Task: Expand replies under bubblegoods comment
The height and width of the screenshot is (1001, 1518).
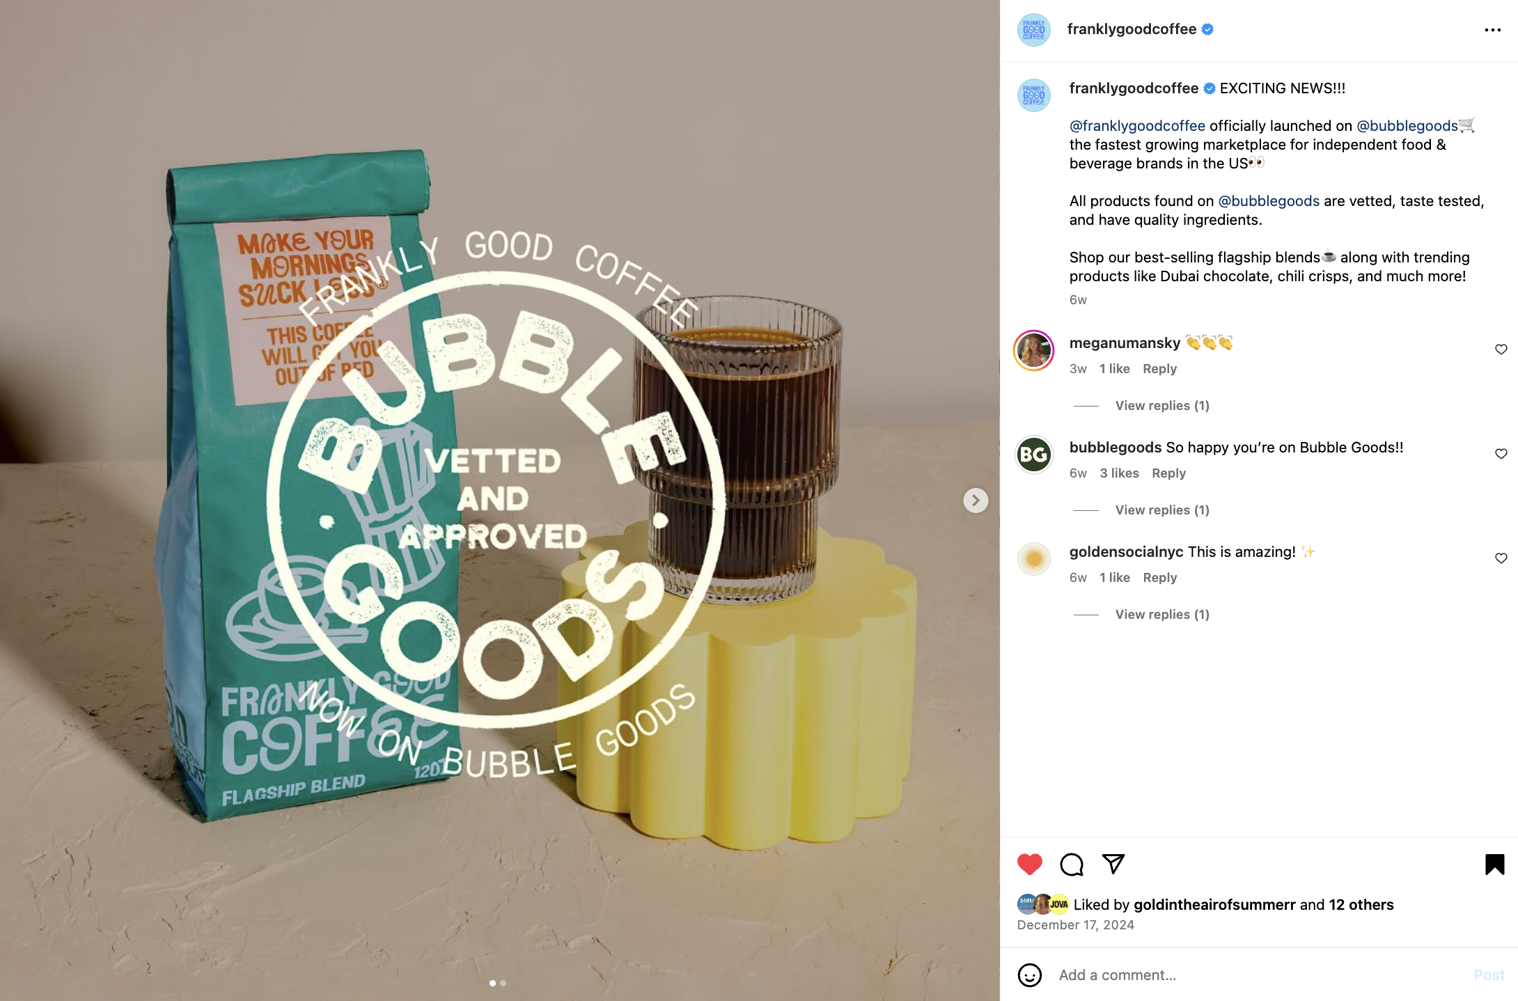Action: tap(1162, 510)
